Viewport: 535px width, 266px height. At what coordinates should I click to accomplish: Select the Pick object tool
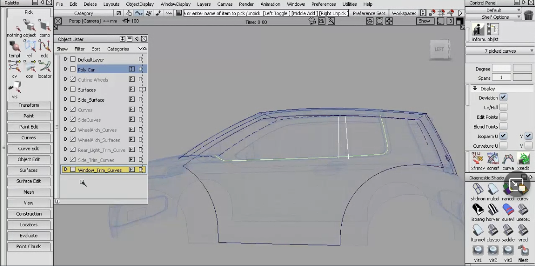(x=29, y=28)
